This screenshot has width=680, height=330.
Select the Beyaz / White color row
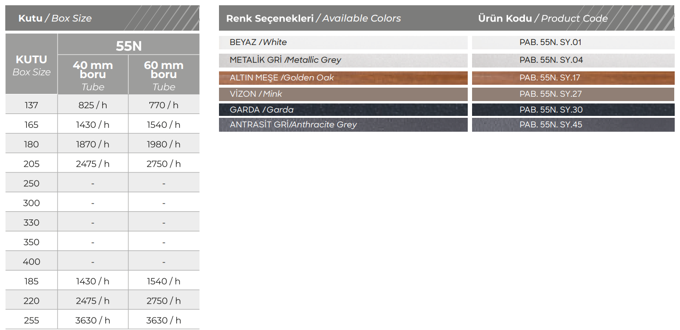click(x=343, y=42)
